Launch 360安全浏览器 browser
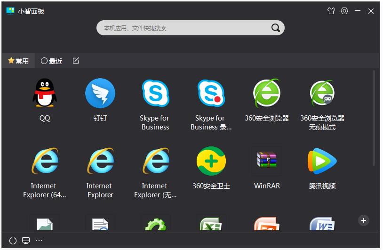 267,93
